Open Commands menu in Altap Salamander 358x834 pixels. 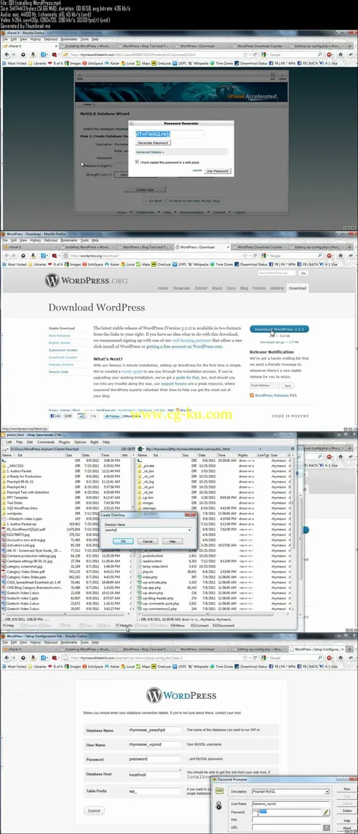[x=45, y=442]
